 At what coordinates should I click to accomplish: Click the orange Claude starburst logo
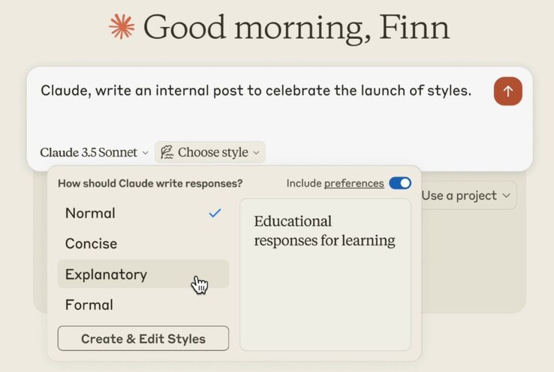(x=122, y=27)
